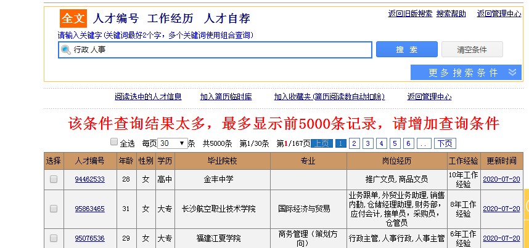
Task: Click the 岗位经历 column header
Action: [x=397, y=161]
